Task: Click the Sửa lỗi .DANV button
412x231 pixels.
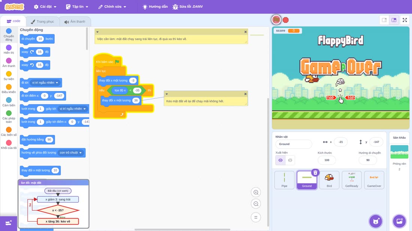Action: coord(188,7)
